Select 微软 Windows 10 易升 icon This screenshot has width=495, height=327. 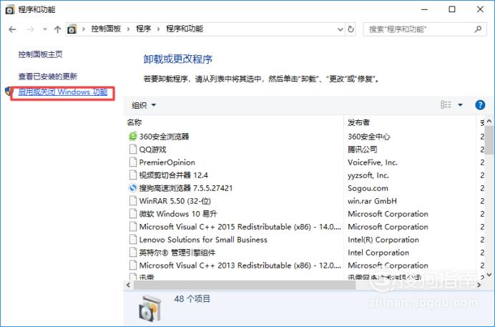tap(133, 214)
